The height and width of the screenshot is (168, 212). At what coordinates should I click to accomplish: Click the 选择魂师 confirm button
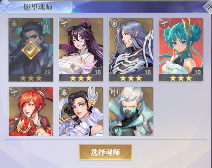pyautogui.click(x=105, y=152)
